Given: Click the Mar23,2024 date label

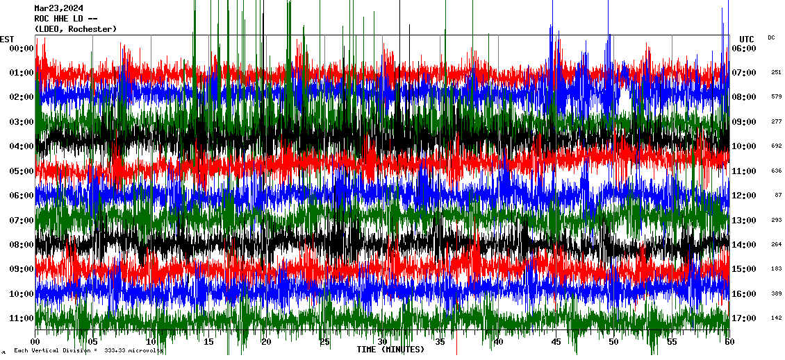Looking at the screenshot, I should [58, 8].
